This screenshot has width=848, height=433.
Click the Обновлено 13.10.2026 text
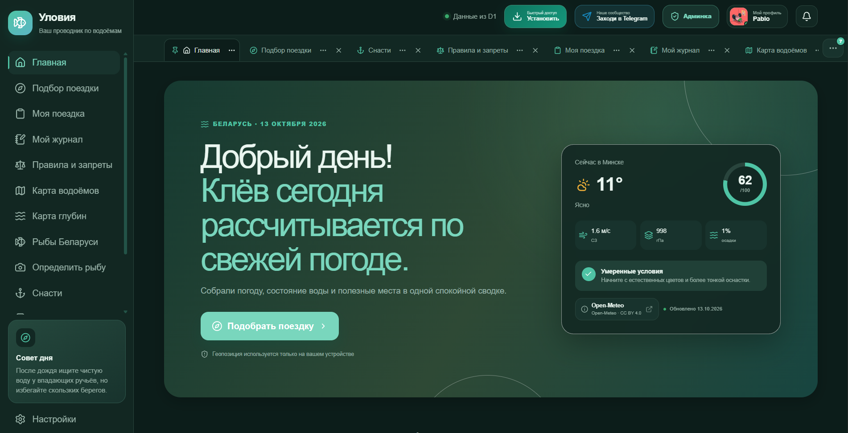coord(696,309)
